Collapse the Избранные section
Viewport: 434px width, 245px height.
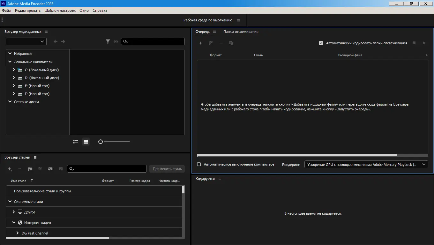10,54
